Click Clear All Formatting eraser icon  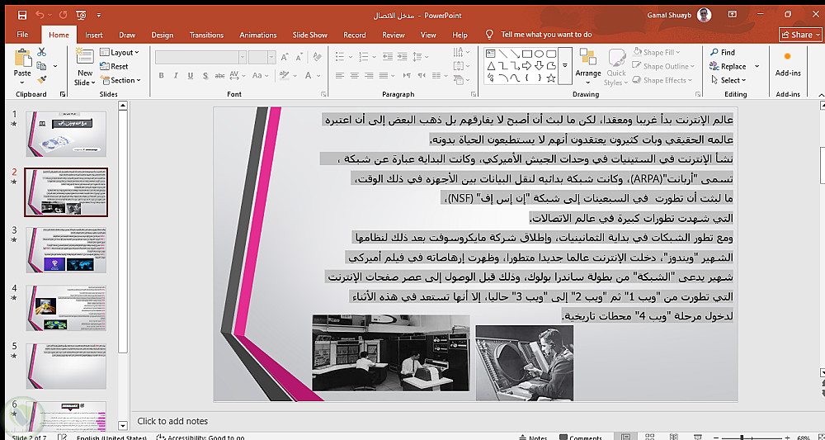pos(318,57)
